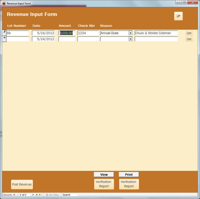Image resolution: width=200 pixels, height=199 pixels.
Task: Click the record Search box
Action: click(x=70, y=195)
